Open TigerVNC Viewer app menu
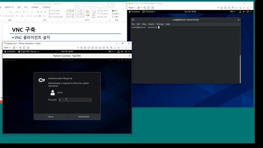263x148 pixels. [28, 52]
